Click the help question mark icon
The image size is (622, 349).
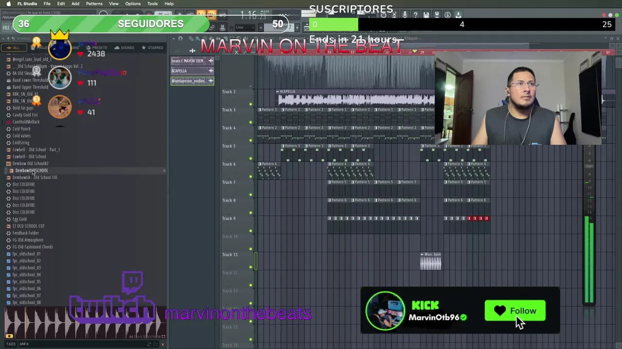415,15
